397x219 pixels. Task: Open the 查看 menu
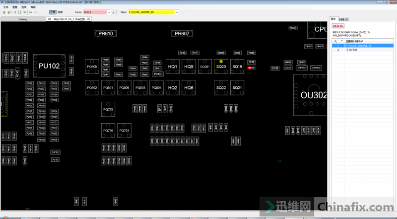coord(15,7)
